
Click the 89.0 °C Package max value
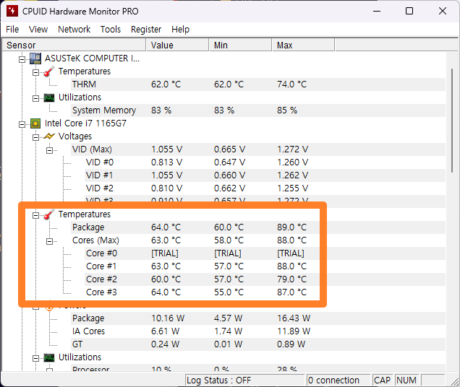pyautogui.click(x=292, y=227)
